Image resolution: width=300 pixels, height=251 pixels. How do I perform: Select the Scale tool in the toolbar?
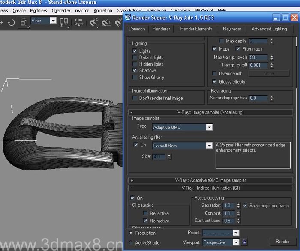pos(24,23)
